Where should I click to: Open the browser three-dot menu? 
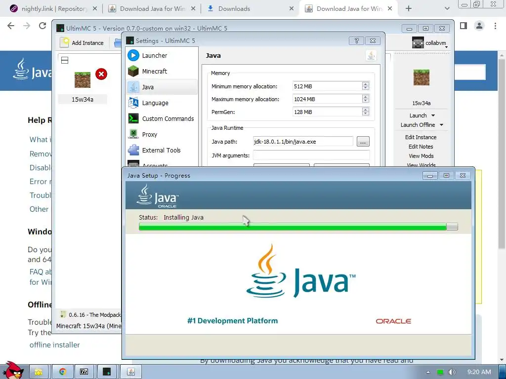495,26
